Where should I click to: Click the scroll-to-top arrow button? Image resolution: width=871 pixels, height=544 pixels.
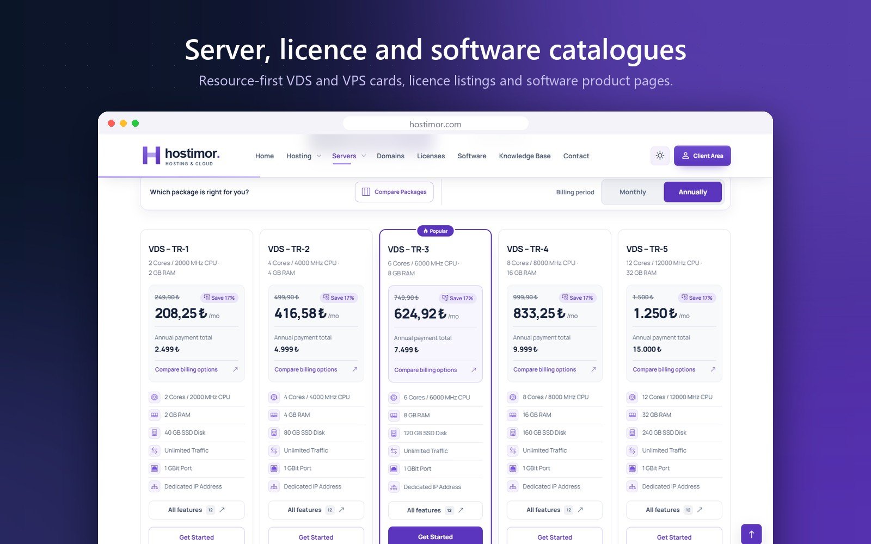point(751,534)
